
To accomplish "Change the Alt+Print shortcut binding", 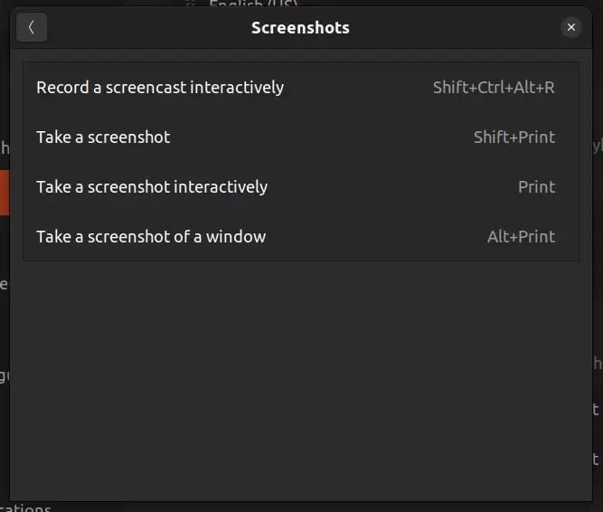I will [x=521, y=237].
